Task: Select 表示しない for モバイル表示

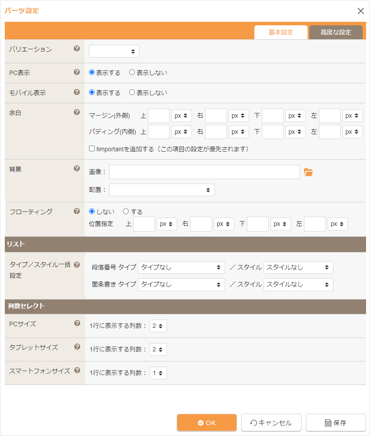Action: pyautogui.click(x=132, y=93)
